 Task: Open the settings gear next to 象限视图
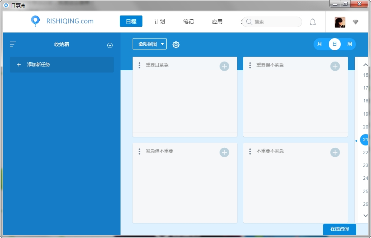coord(176,45)
